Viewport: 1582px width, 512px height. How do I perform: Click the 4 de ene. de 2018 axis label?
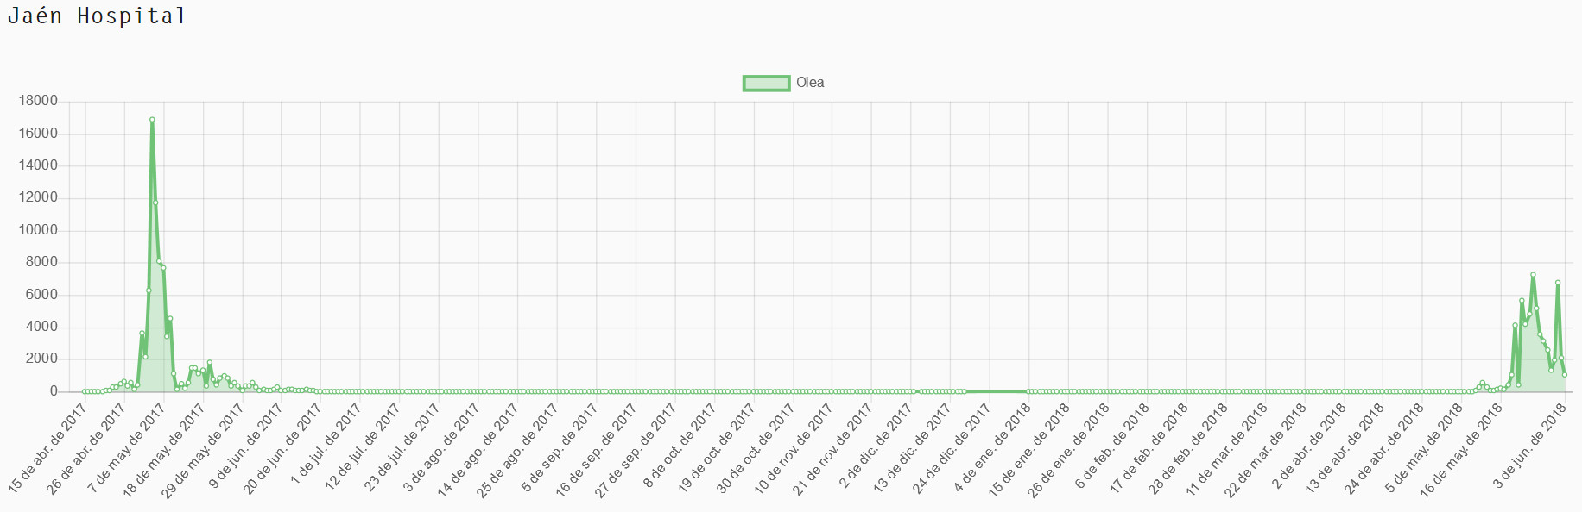tap(992, 447)
